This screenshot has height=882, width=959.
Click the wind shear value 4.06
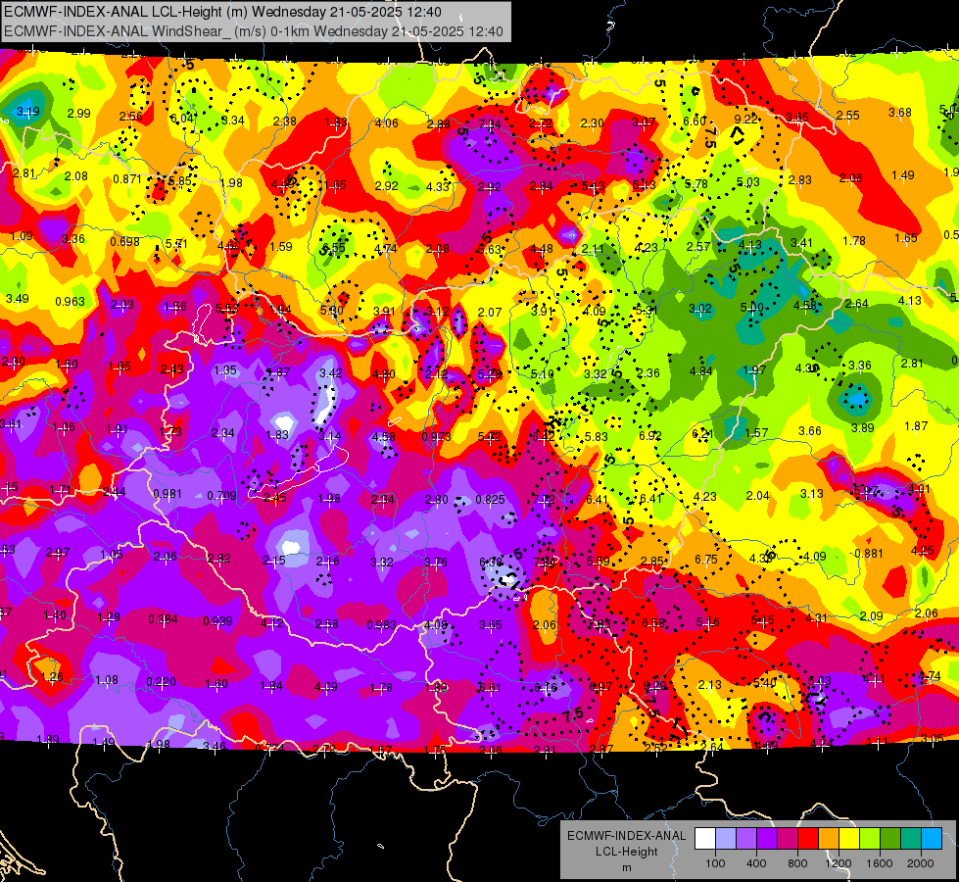(387, 123)
